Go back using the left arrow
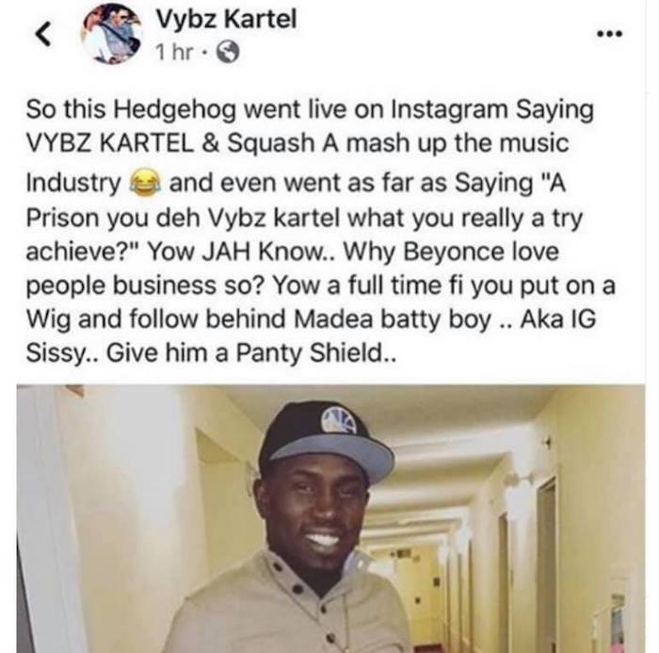659x653 pixels. tap(43, 34)
